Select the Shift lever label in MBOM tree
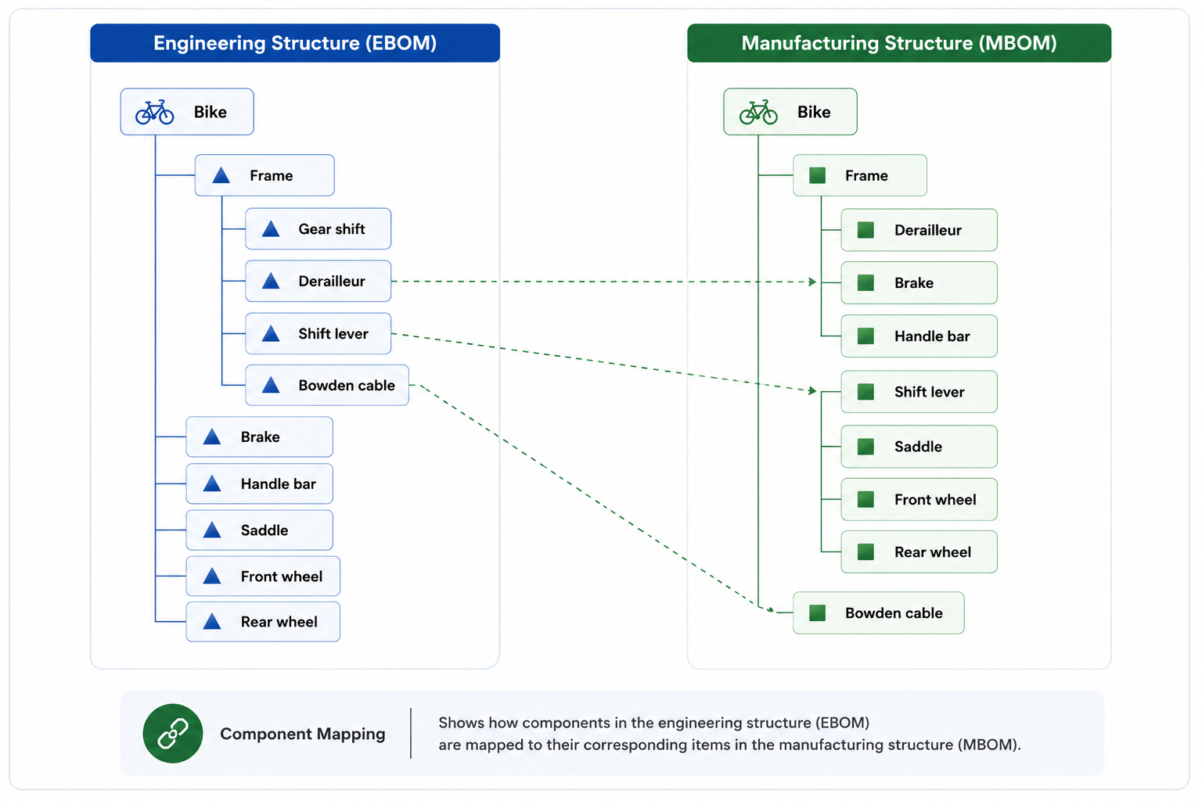 [930, 391]
